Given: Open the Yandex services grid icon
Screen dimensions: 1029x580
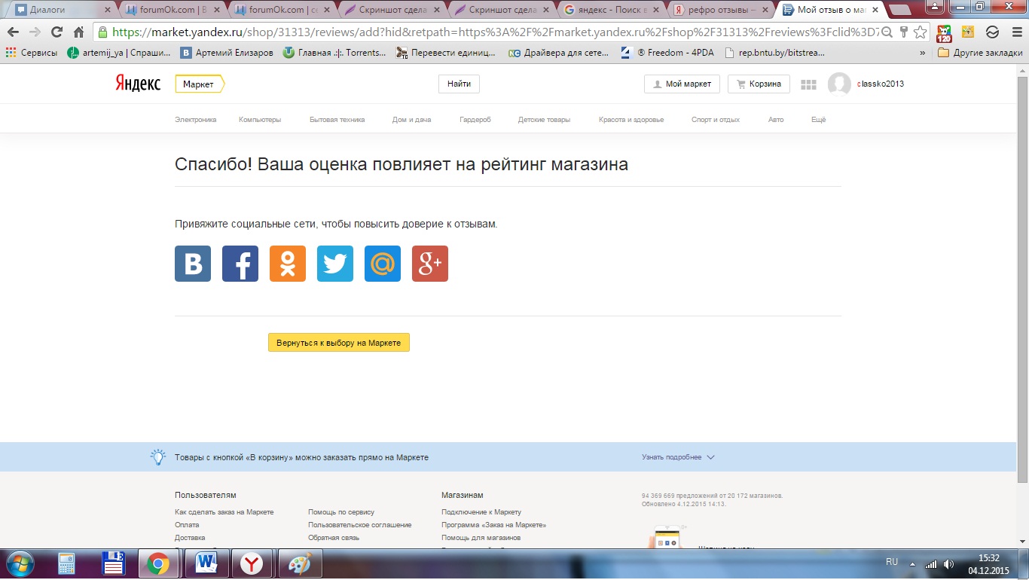Looking at the screenshot, I should 808,84.
